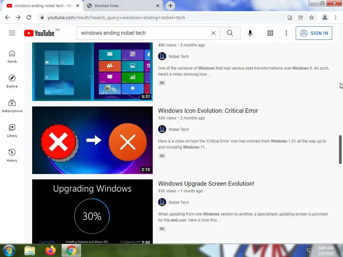Open Nobel Tech channel under Windows 8 video
This screenshot has width=343, height=257.
coord(179,56)
